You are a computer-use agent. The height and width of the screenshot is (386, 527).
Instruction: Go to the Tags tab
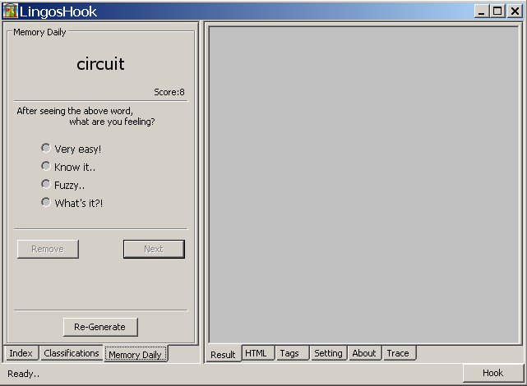point(289,353)
